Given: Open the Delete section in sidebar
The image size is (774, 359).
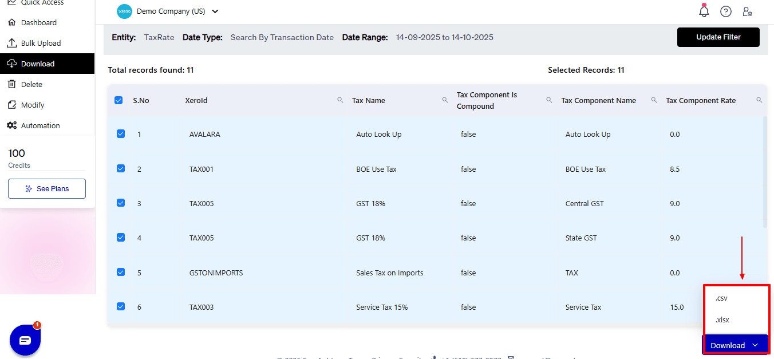Looking at the screenshot, I should click(x=12, y=84).
